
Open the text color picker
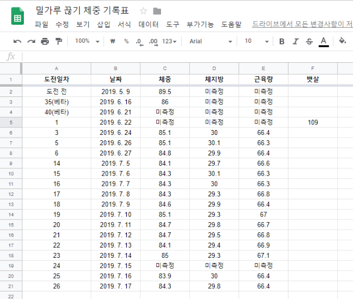[x=324, y=42]
